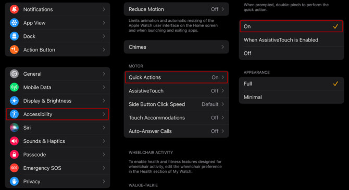Open the Side Button Click Speed chevron
Viewport: 349px width, 190px height.
coord(222,104)
